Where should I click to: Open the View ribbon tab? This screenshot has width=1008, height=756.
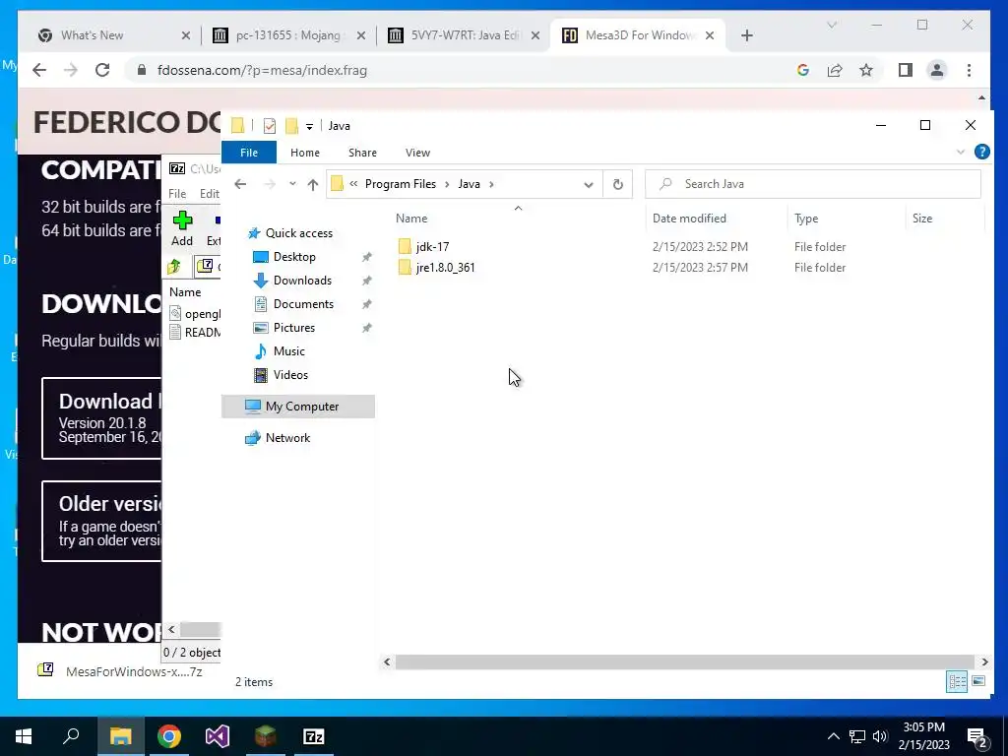pyautogui.click(x=417, y=153)
